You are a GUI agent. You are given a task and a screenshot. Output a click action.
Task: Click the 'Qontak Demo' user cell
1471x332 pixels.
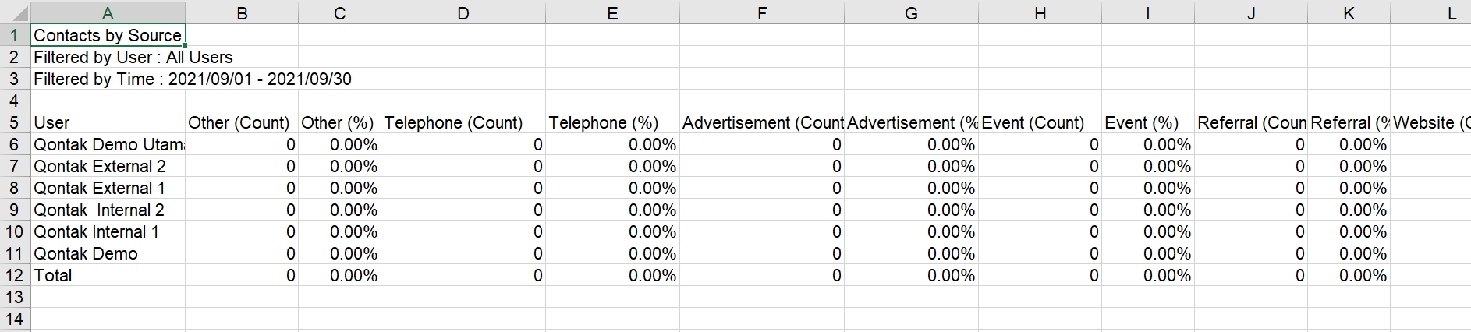point(108,254)
